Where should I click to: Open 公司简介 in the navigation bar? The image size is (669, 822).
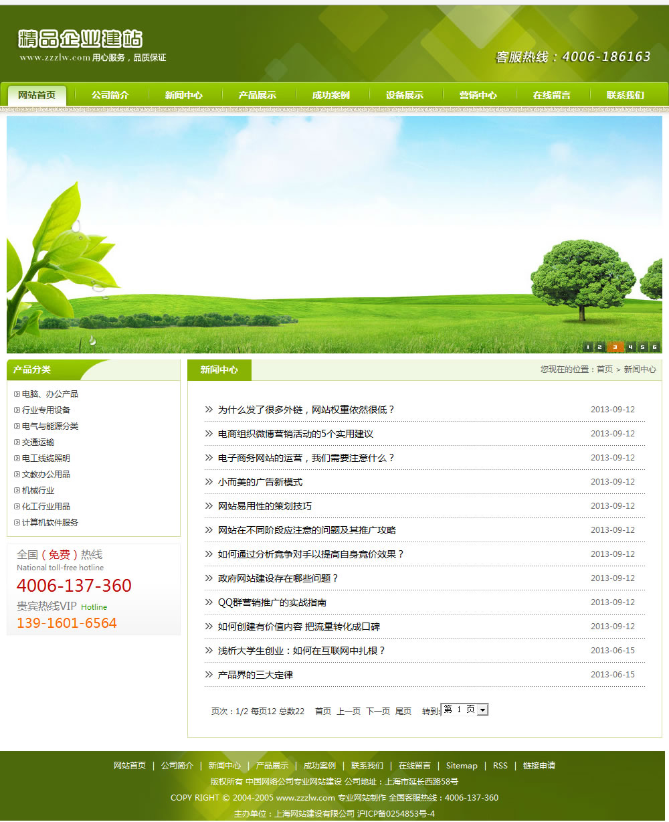tap(110, 95)
